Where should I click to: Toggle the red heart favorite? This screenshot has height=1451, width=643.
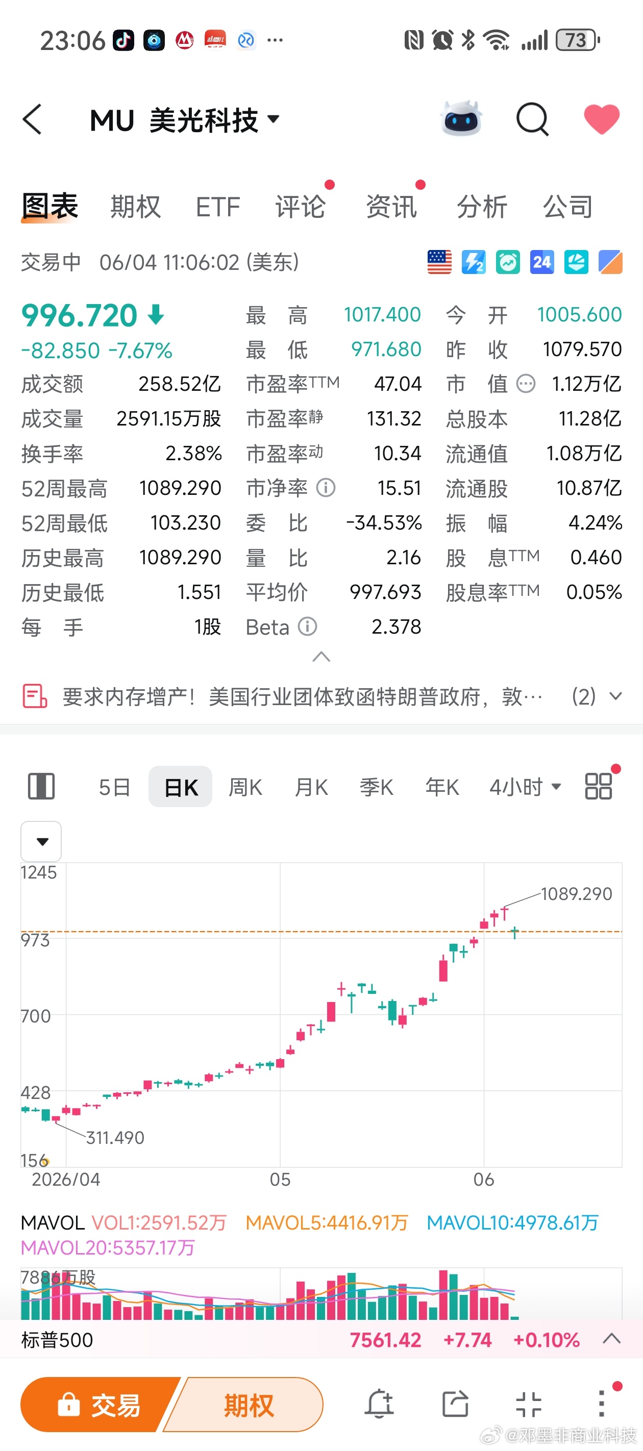[601, 119]
